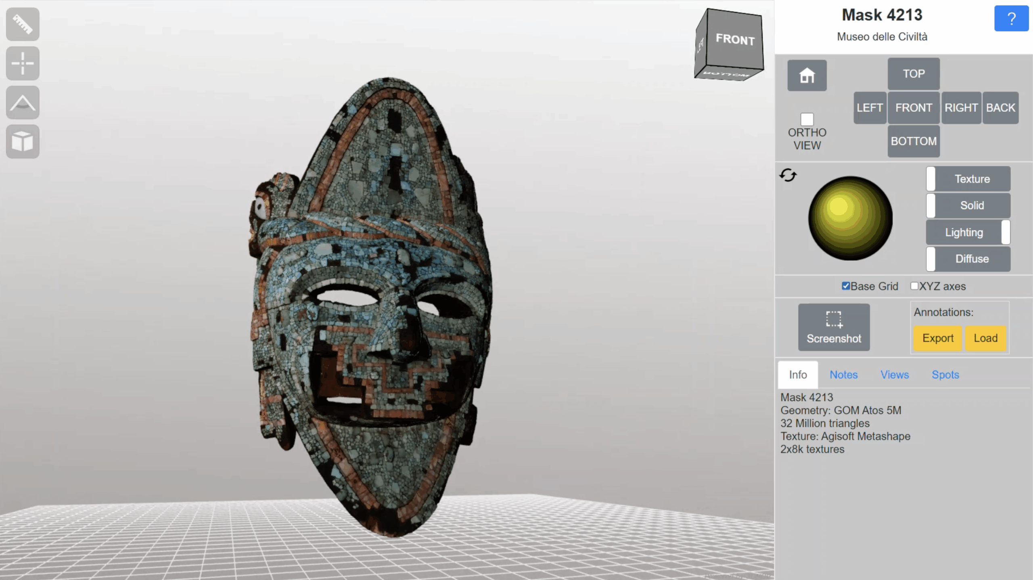
Task: Set the camera to BACK view
Action: pyautogui.click(x=1000, y=108)
